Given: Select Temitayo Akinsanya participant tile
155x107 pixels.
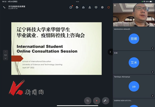Looking at the screenshot, I should pyautogui.click(x=134, y=86).
